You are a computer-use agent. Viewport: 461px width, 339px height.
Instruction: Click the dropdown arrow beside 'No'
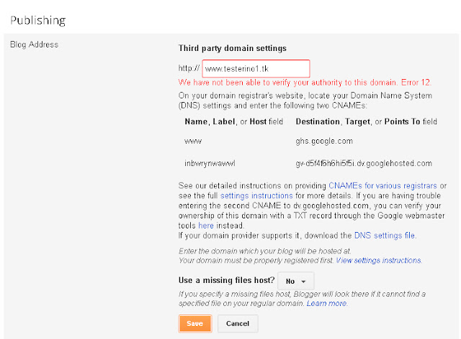tap(303, 282)
